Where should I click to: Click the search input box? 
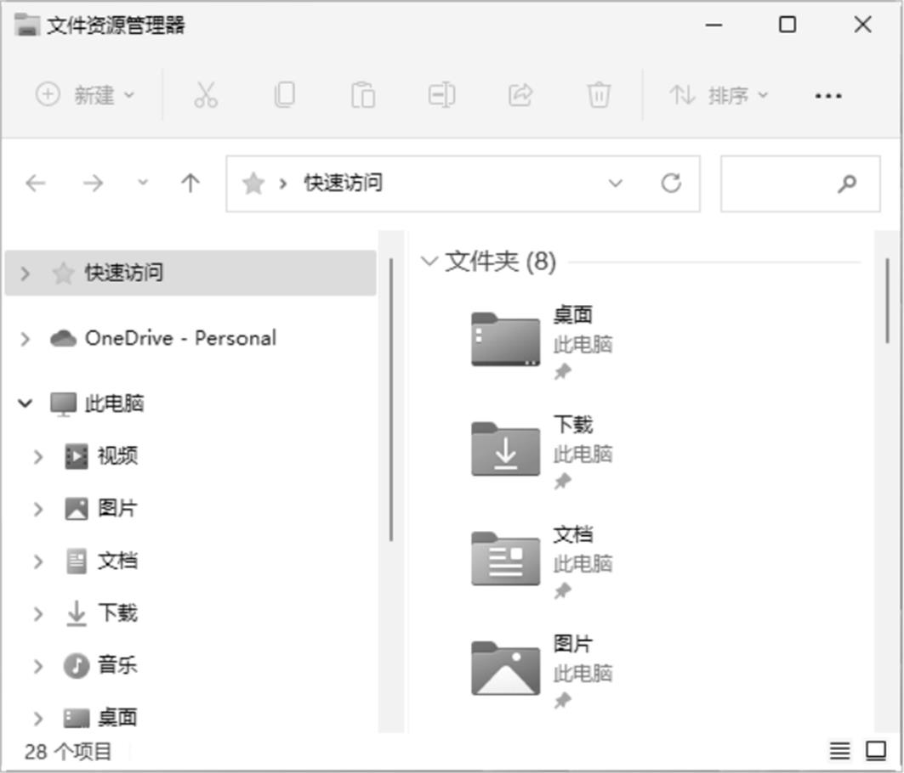778,183
